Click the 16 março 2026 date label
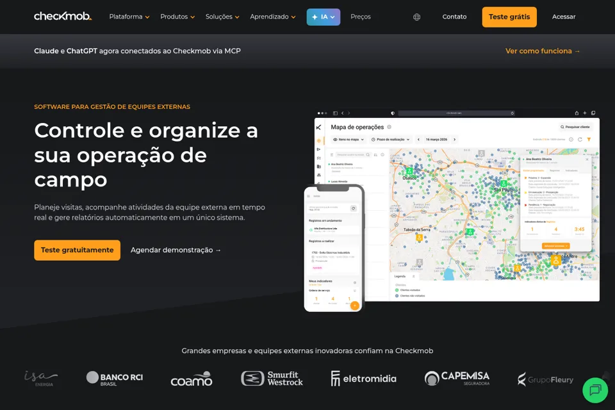The width and height of the screenshot is (615, 410). pos(436,139)
